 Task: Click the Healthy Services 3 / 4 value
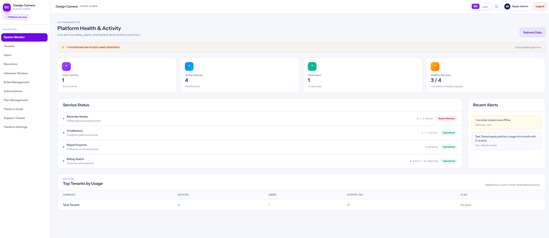pyautogui.click(x=436, y=80)
